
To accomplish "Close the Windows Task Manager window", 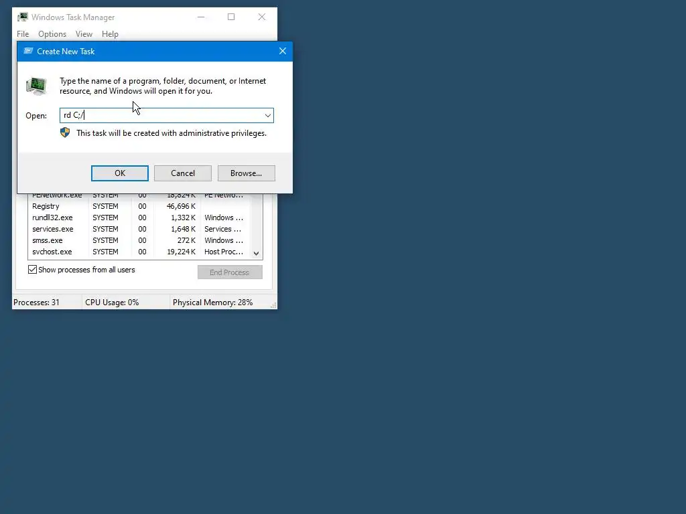I will pos(262,17).
